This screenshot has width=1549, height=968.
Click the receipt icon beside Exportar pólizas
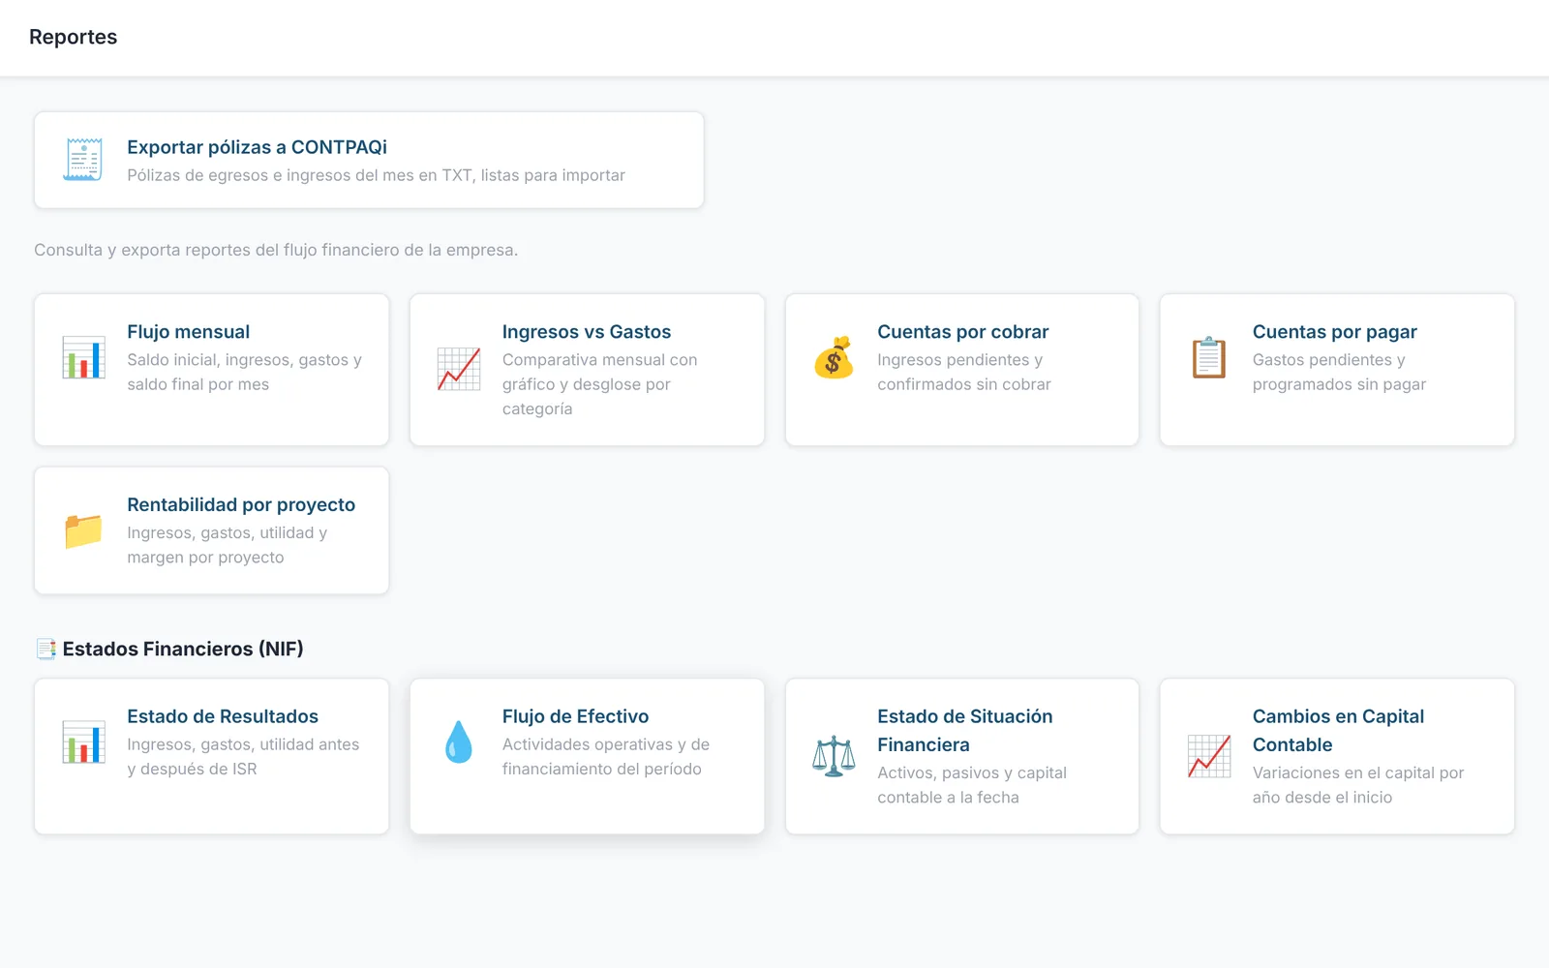point(83,160)
